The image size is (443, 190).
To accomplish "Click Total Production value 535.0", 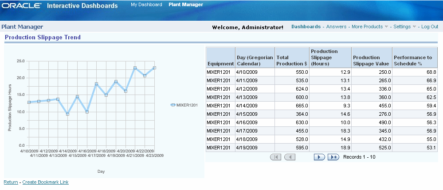I will point(292,80).
